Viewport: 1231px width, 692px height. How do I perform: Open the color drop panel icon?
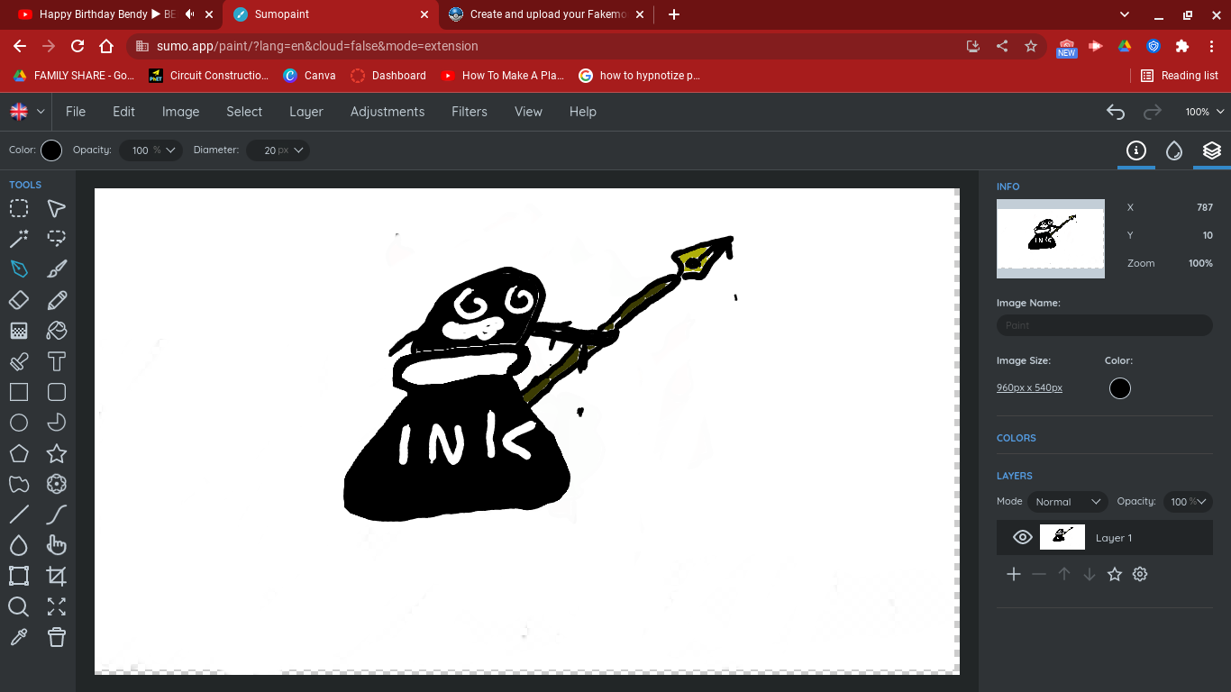coord(1174,150)
